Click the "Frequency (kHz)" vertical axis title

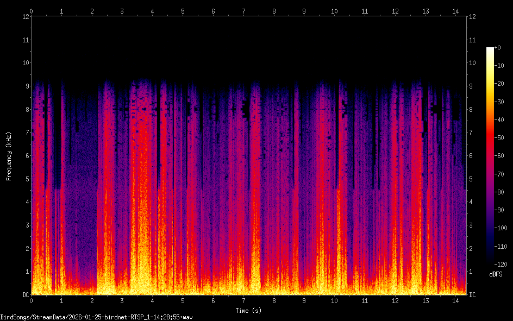[x=9, y=156]
